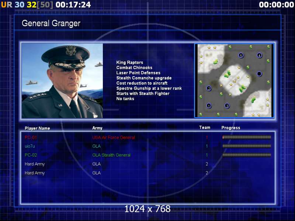Click the No tanks line
Screen dimensions: 295x221
[125, 99]
